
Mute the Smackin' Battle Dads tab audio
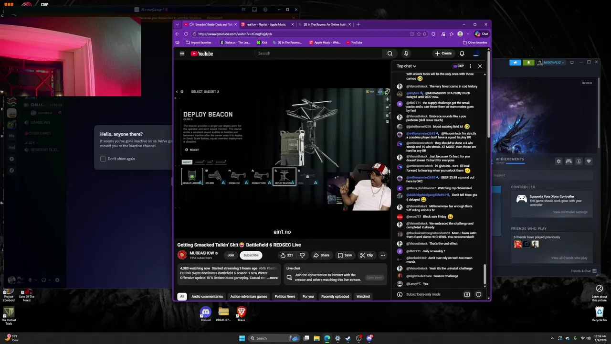pos(191,24)
